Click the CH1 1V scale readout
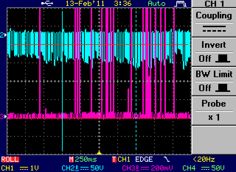This screenshot has width=236, height=172. click(20, 168)
